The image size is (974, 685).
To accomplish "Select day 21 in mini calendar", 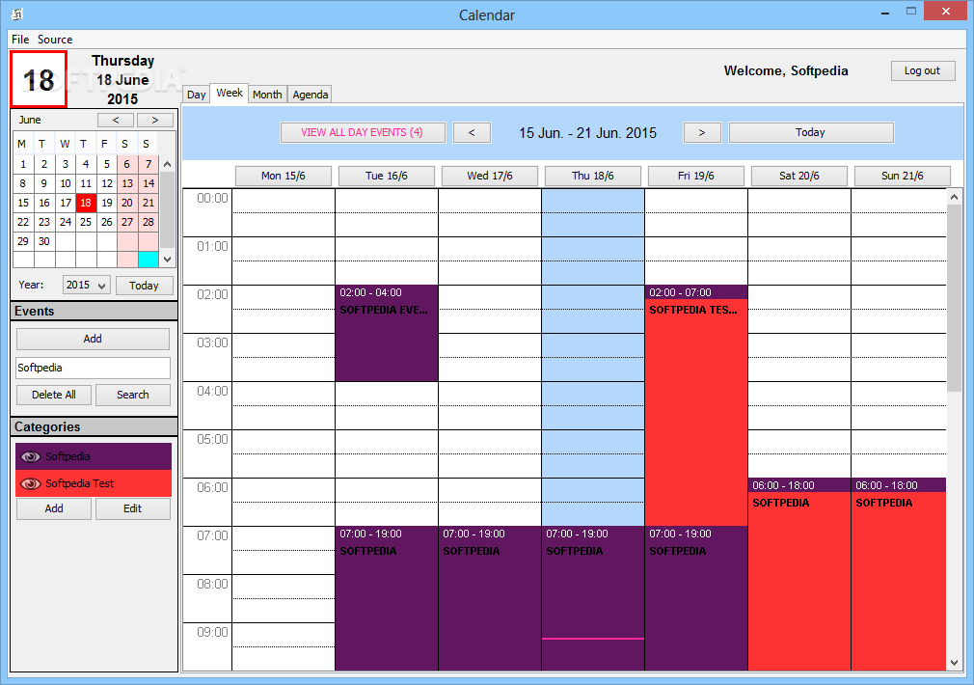I will (x=149, y=203).
